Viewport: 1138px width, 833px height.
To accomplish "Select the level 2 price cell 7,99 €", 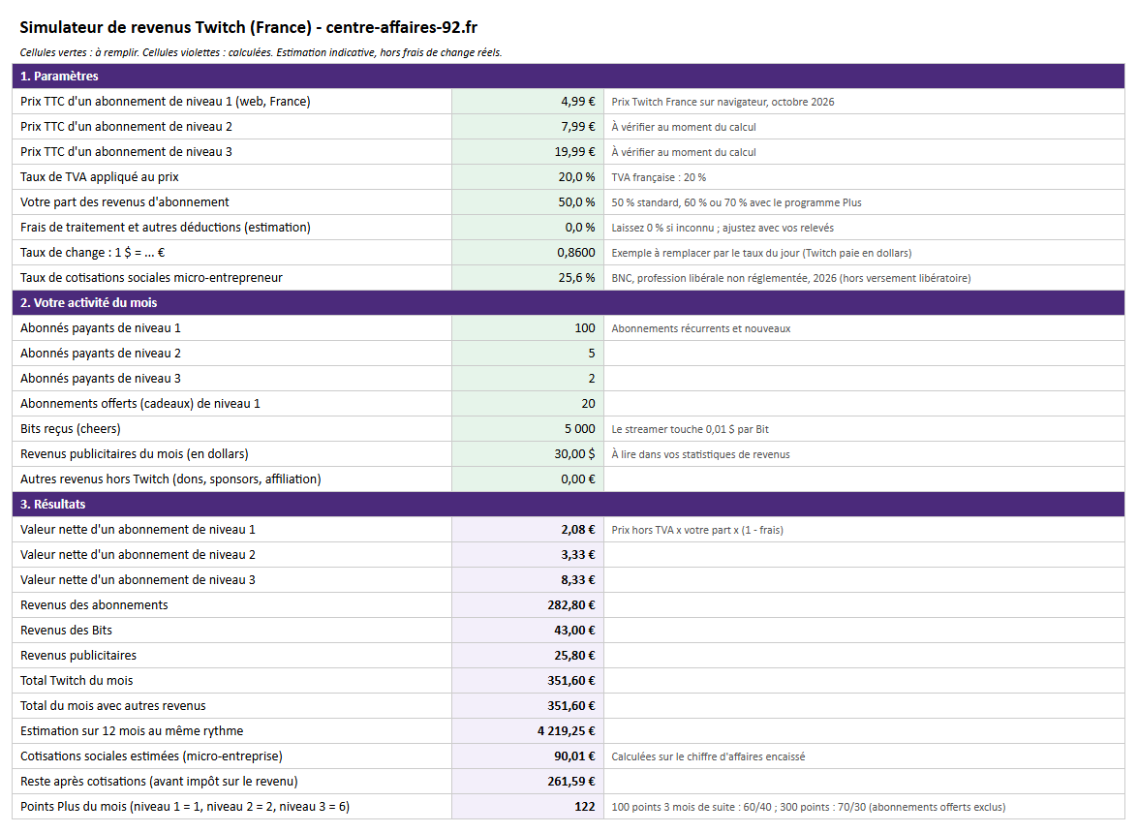I will tap(528, 126).
